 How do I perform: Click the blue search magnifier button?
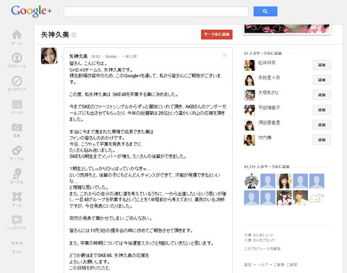point(265,12)
